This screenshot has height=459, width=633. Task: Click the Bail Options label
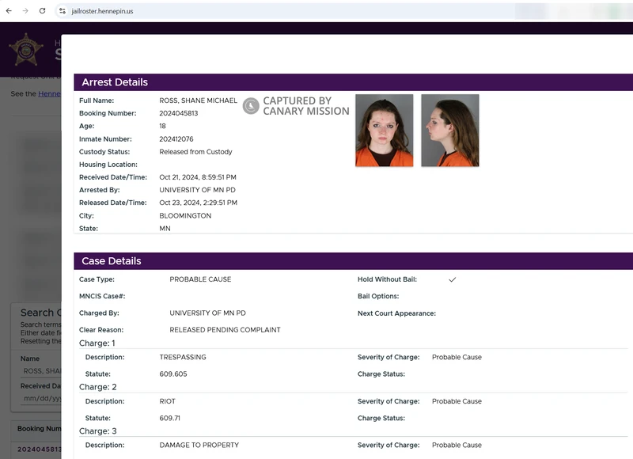pyautogui.click(x=378, y=296)
